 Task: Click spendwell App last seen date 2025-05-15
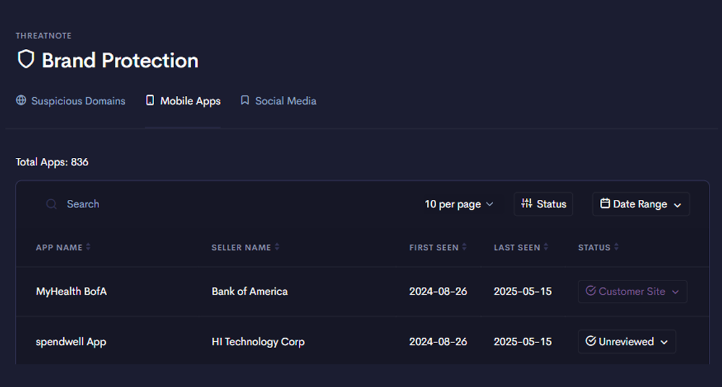click(523, 341)
